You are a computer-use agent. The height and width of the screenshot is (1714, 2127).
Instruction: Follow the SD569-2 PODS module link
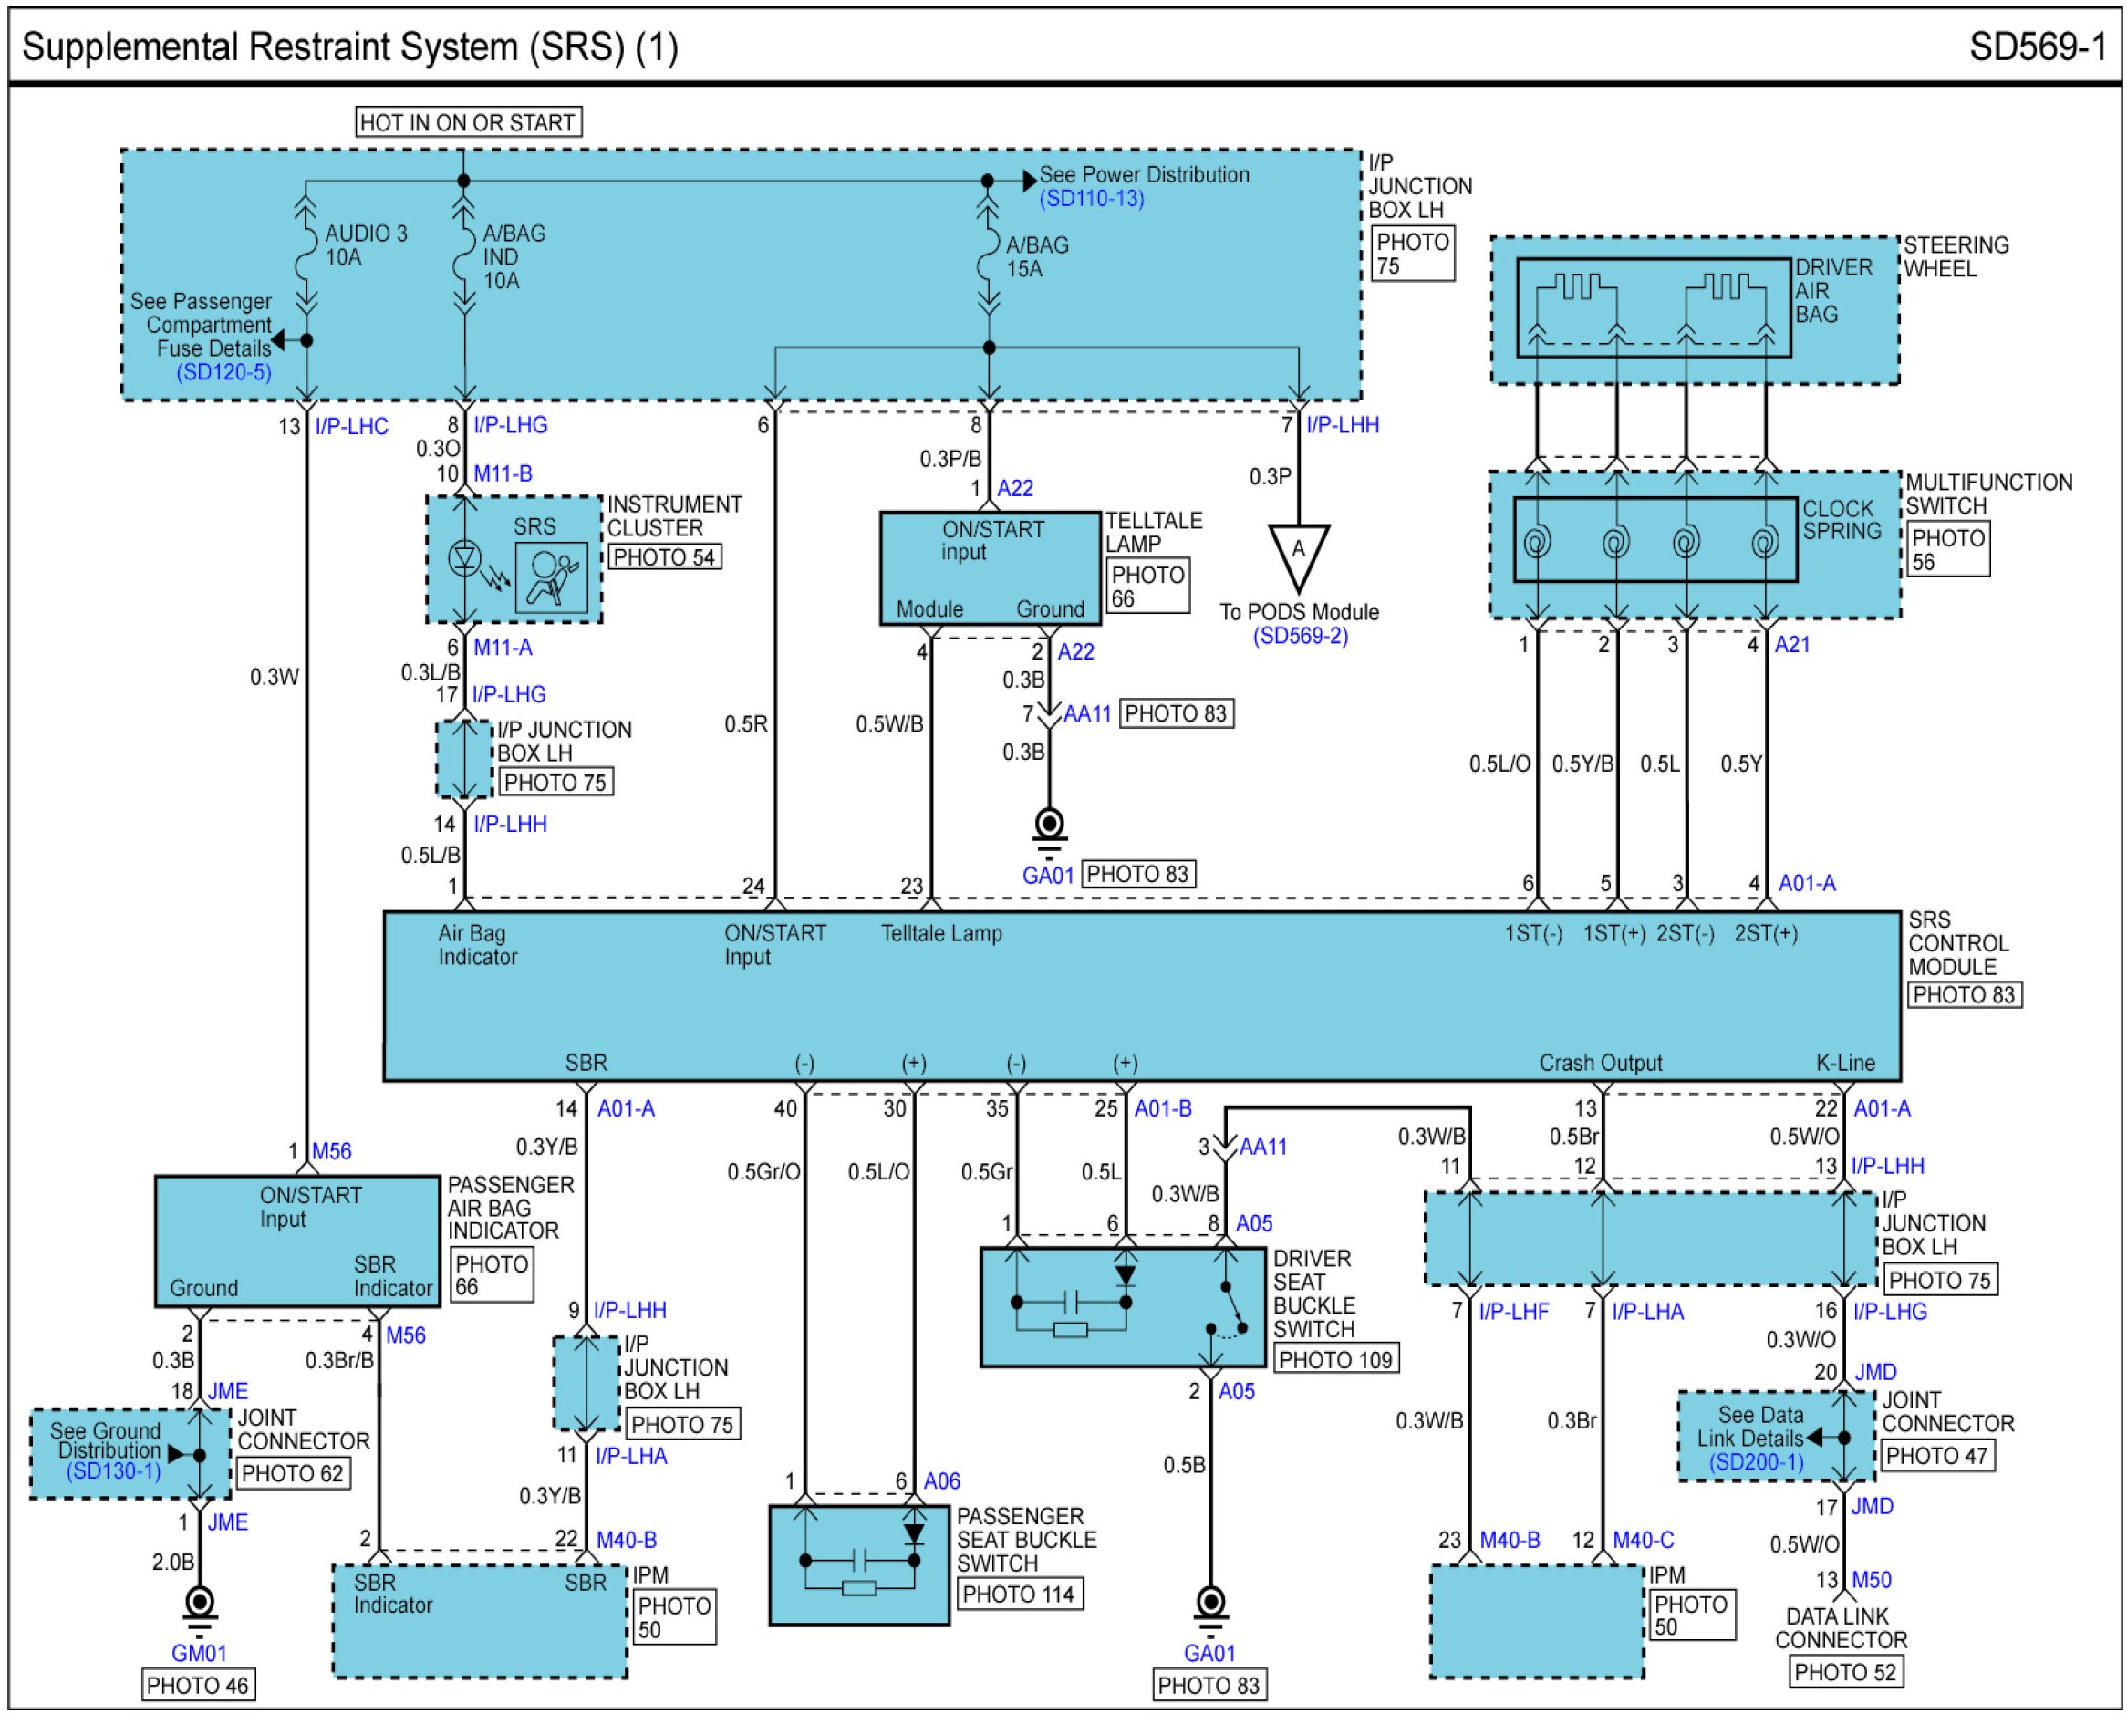click(x=1300, y=636)
